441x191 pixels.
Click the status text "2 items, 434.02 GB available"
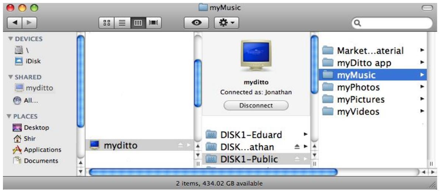(219, 184)
